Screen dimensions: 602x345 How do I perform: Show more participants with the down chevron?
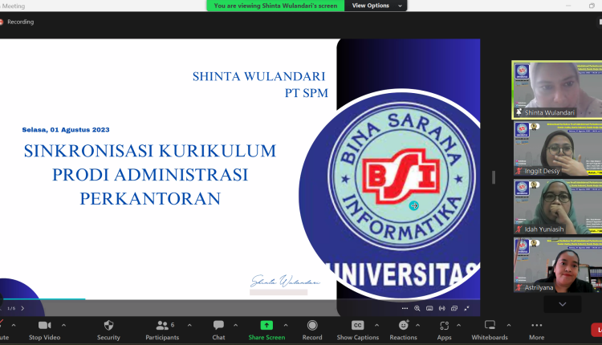coord(563,304)
